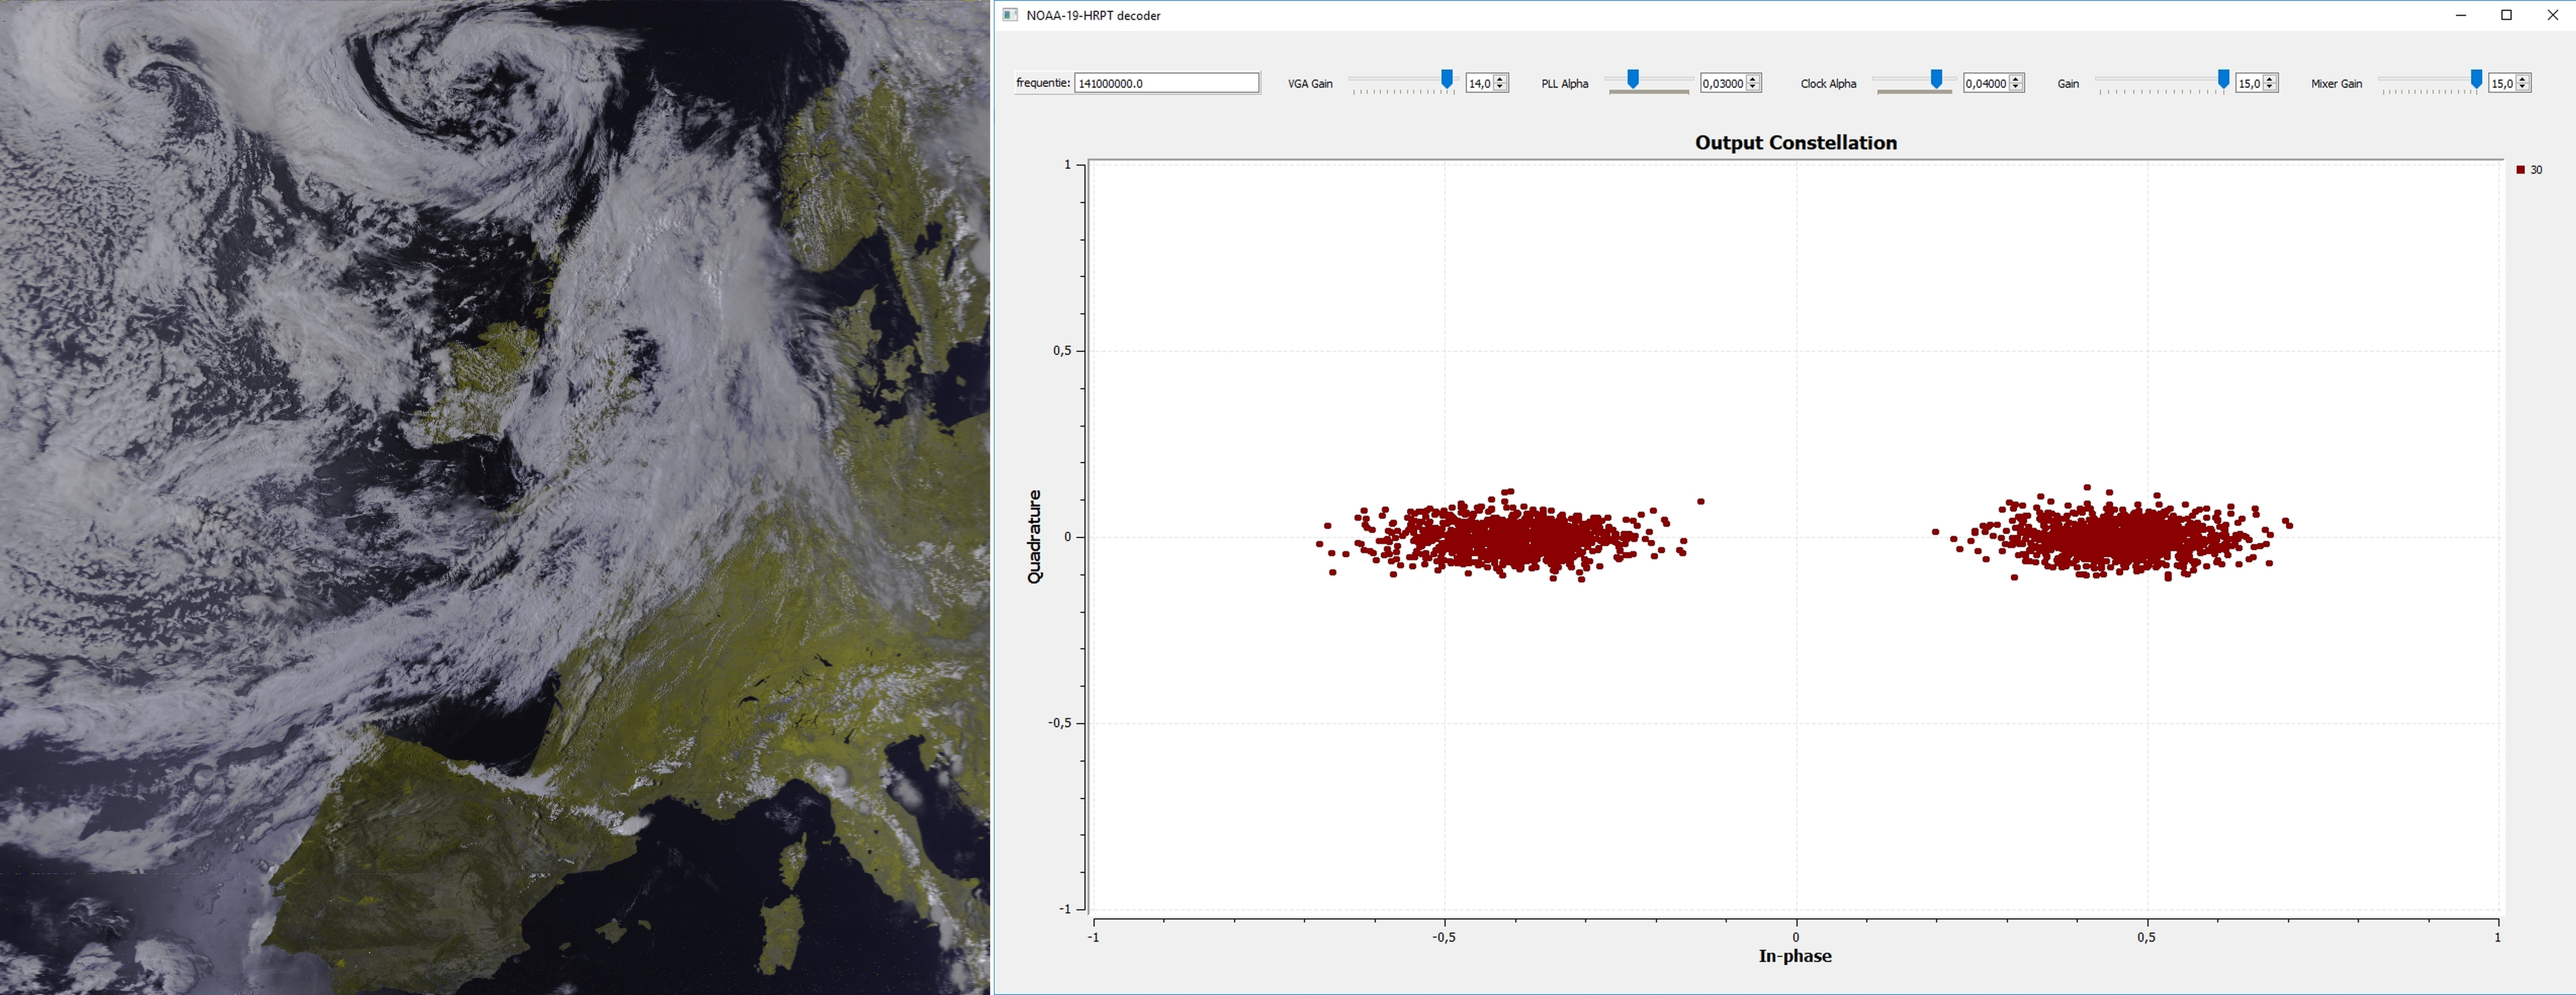Minimize the NOAA-19-HRPT decoder window

[2461, 15]
